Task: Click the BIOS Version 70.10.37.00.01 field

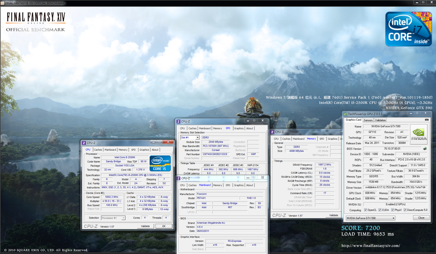Action: 392,149
